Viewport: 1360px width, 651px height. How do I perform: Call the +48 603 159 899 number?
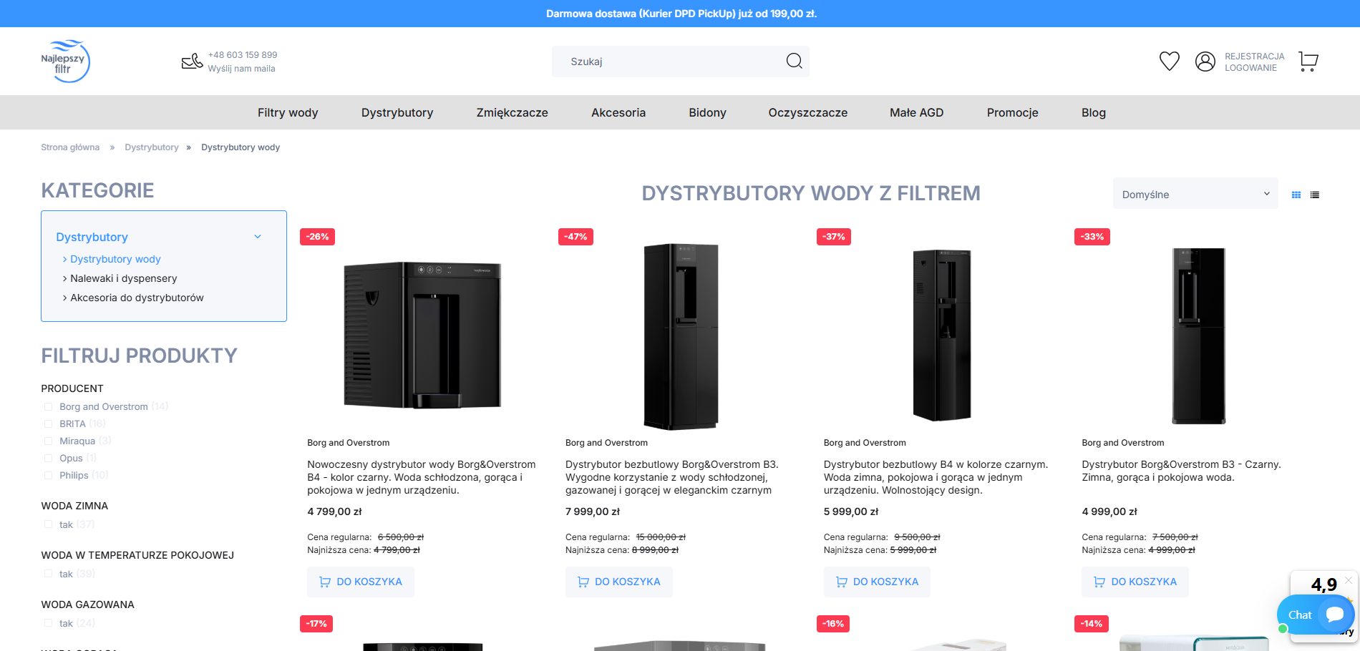pos(242,55)
